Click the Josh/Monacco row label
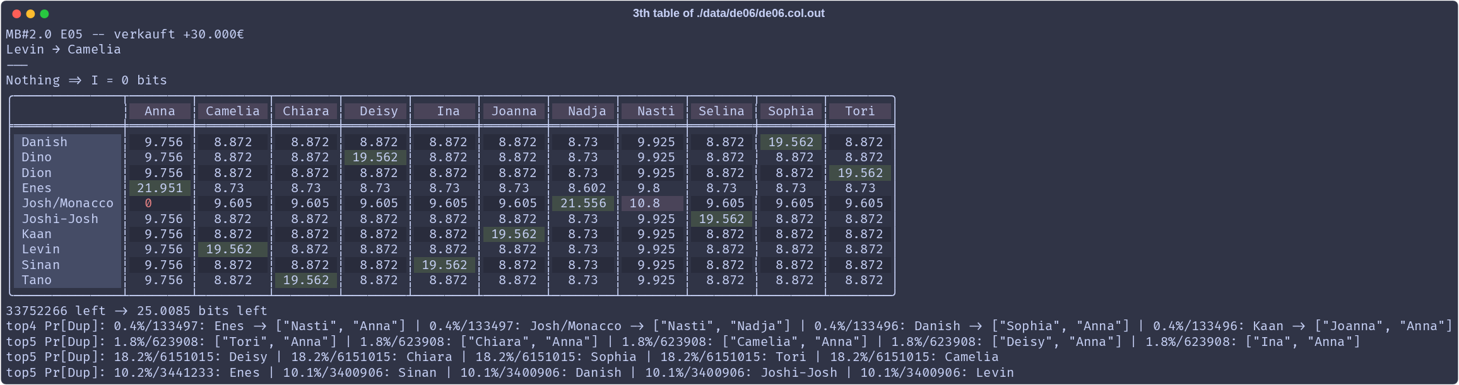The image size is (1459, 385). (68, 203)
